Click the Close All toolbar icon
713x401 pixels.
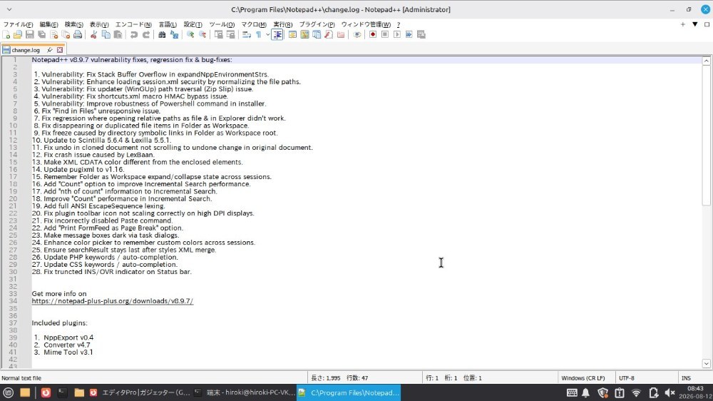pyautogui.click(x=66, y=34)
